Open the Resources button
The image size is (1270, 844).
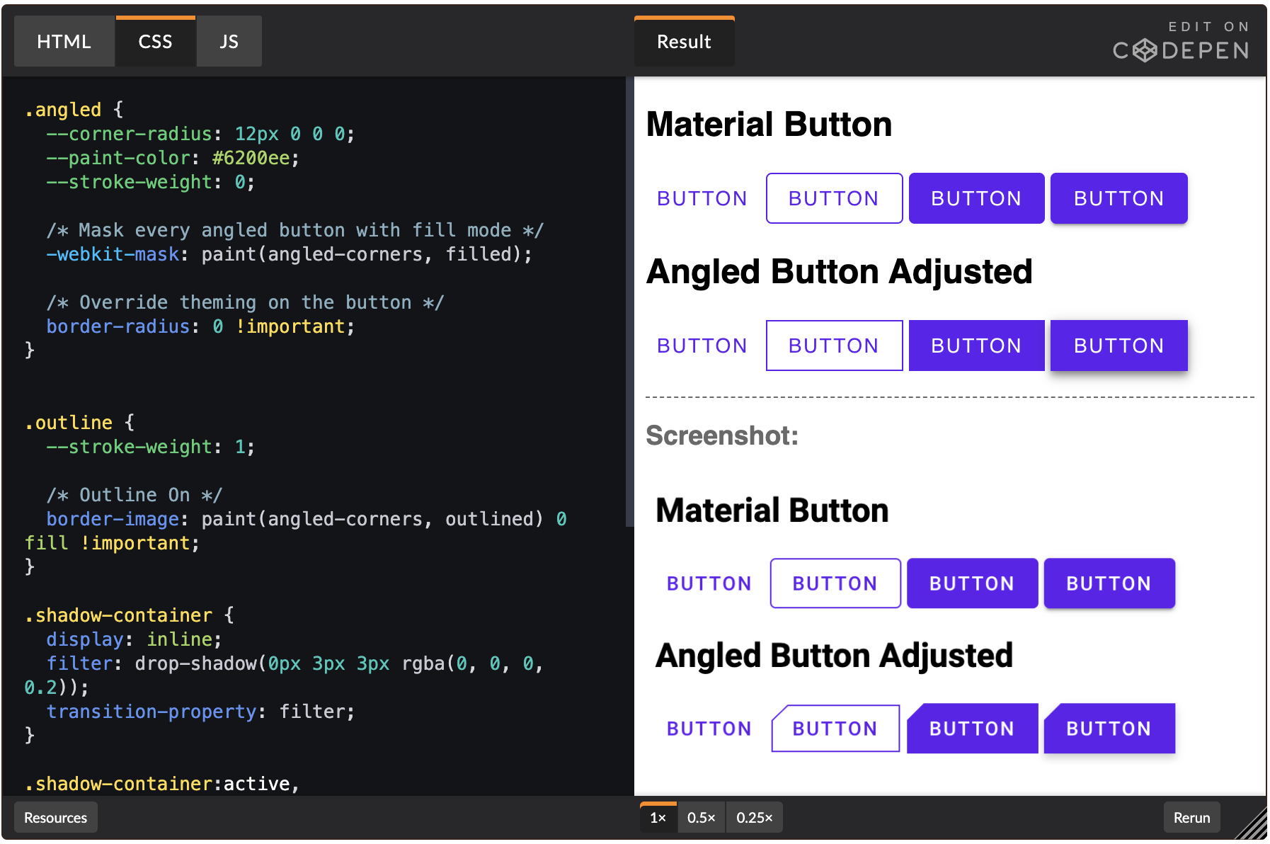pos(55,818)
